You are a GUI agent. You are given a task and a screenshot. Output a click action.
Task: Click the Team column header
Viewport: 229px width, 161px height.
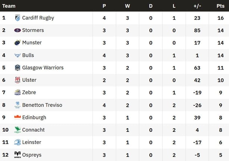point(9,6)
